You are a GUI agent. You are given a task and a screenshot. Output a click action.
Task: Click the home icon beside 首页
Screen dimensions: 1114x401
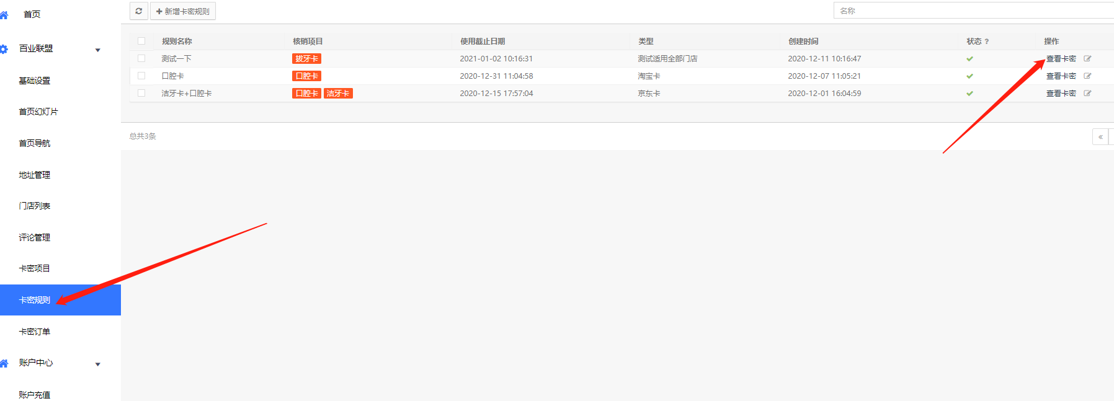click(x=4, y=15)
